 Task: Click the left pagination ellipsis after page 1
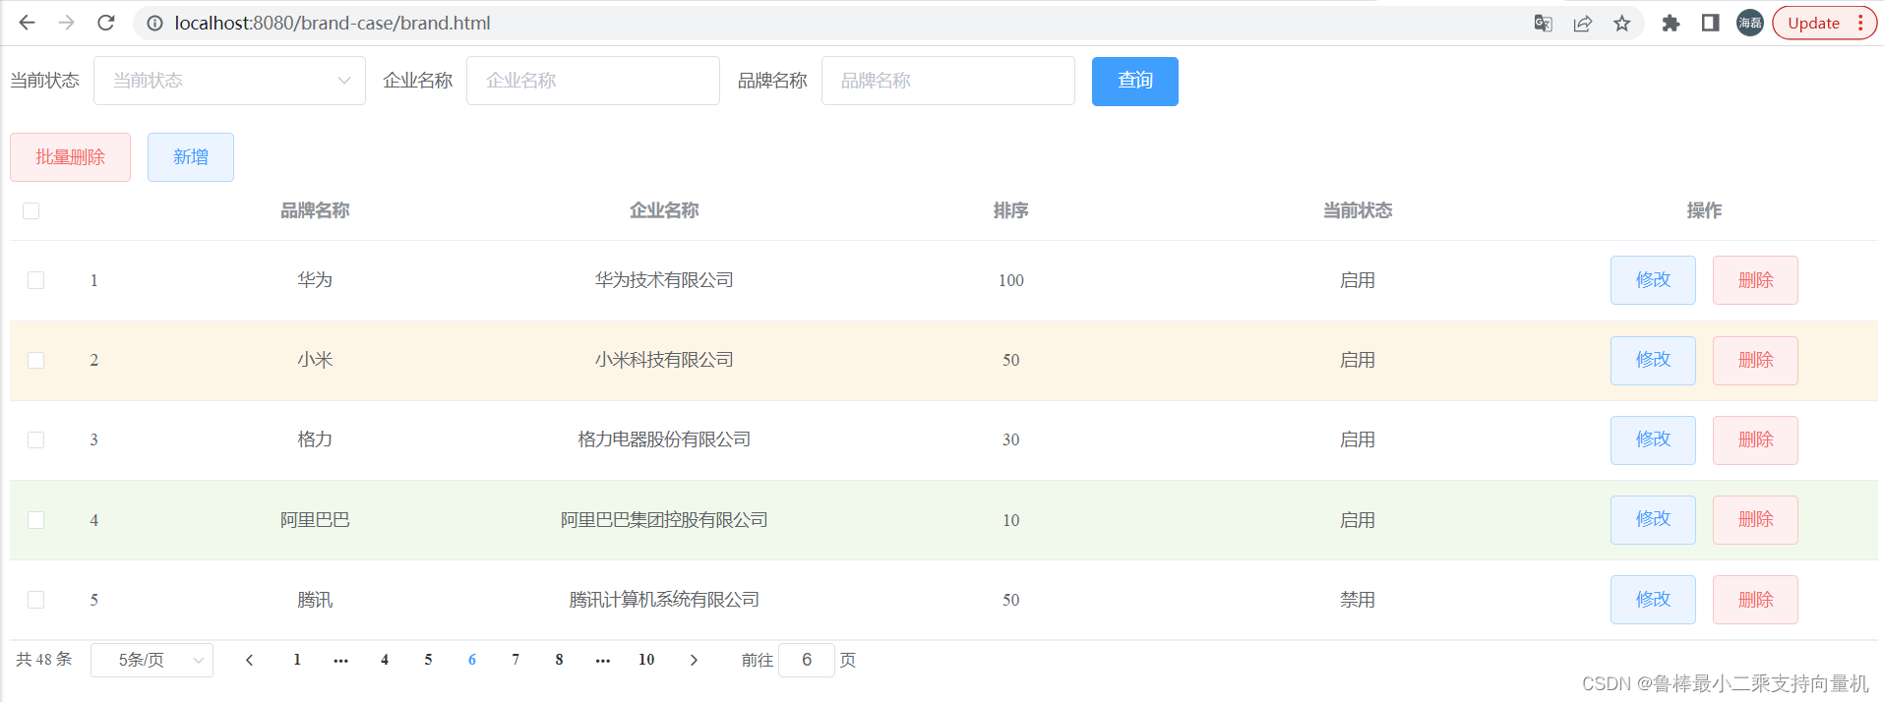[x=340, y=660]
